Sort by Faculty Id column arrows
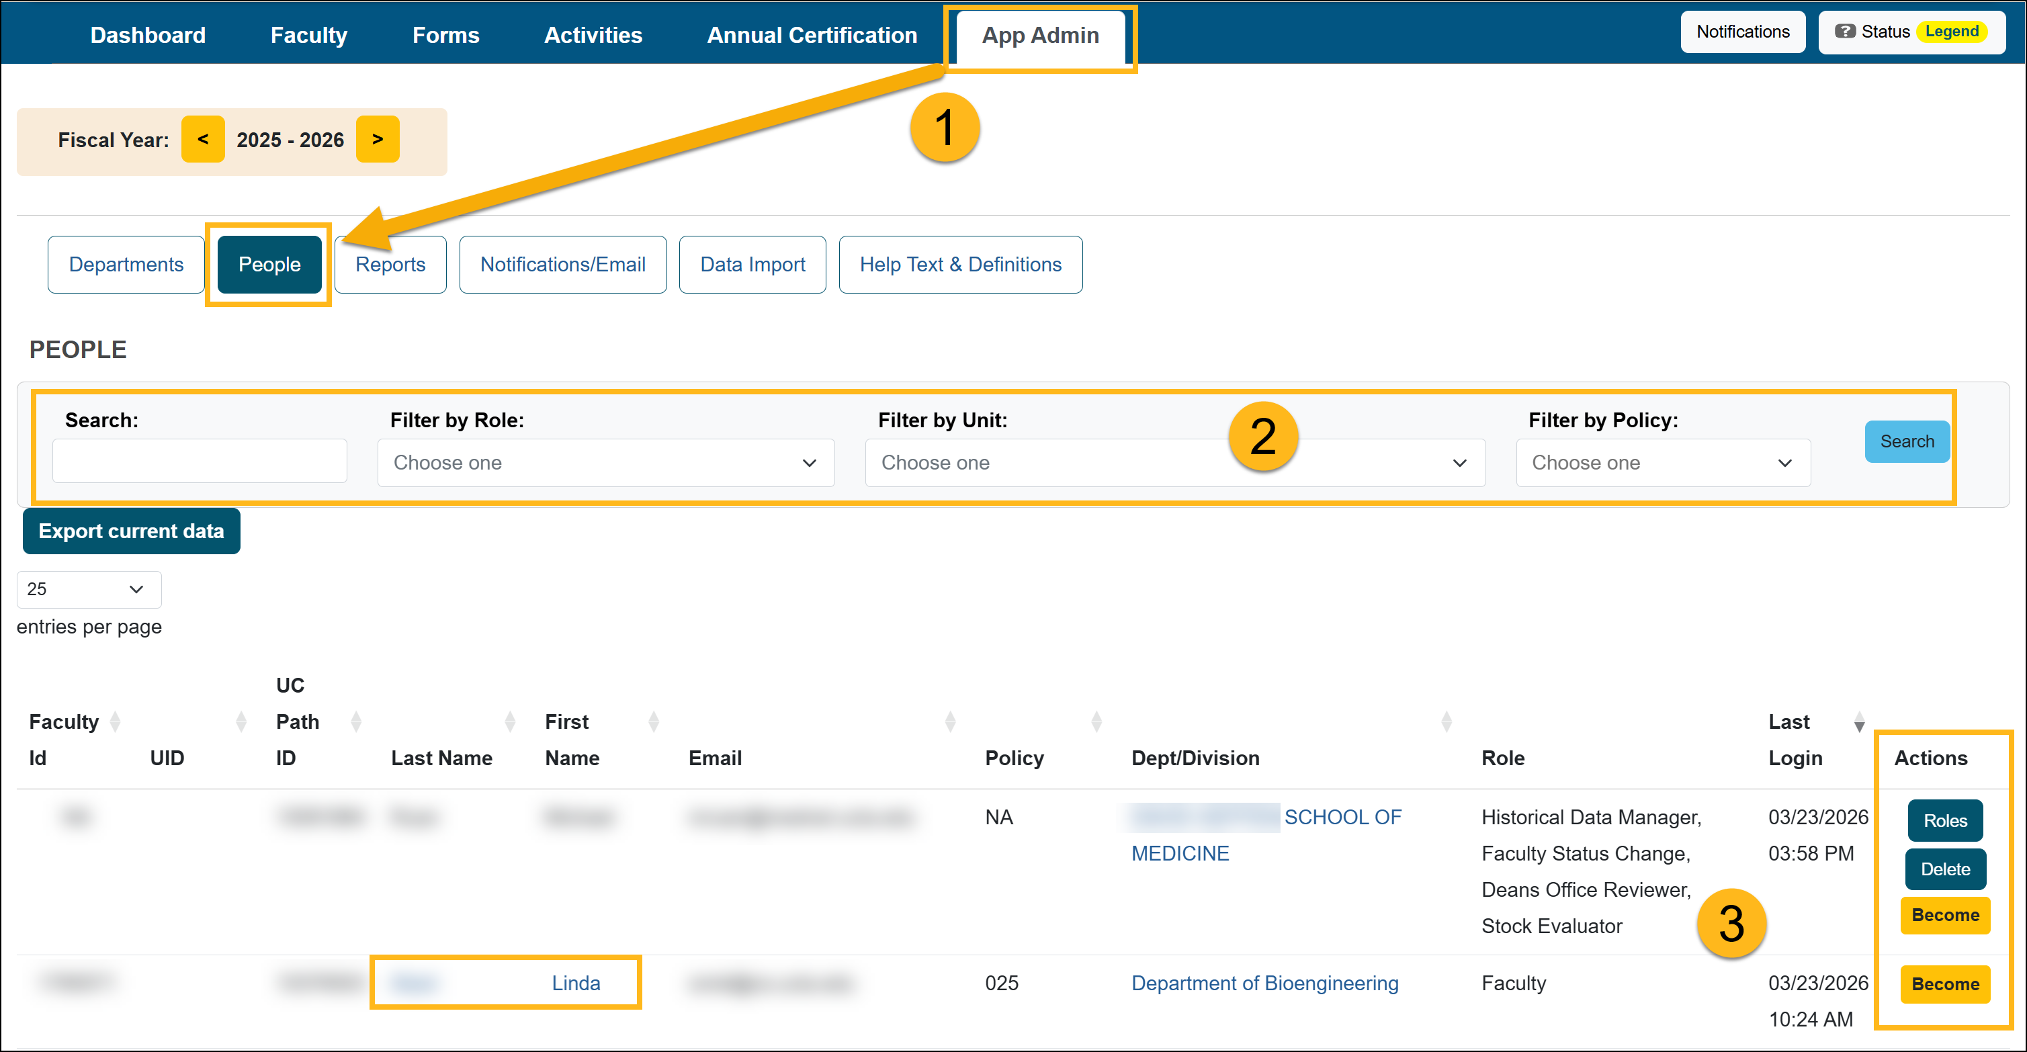The width and height of the screenshot is (2027, 1052). pos(115,721)
